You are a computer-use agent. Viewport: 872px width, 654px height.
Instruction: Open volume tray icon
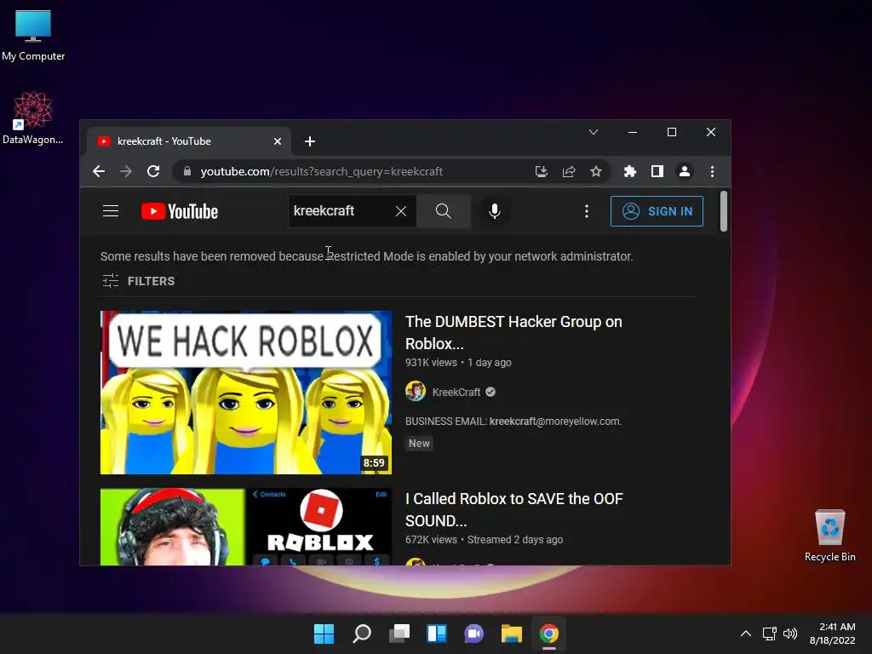[789, 634]
